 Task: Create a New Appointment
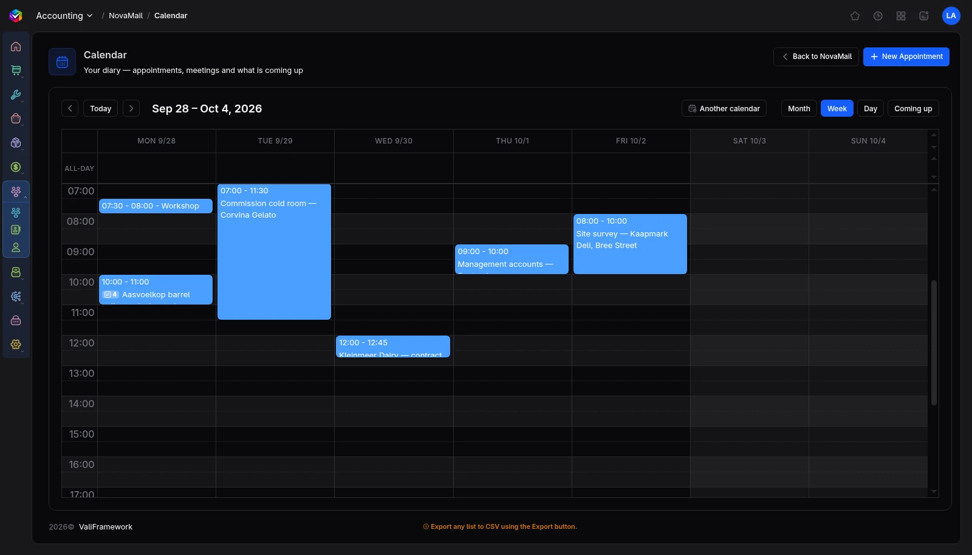click(906, 57)
